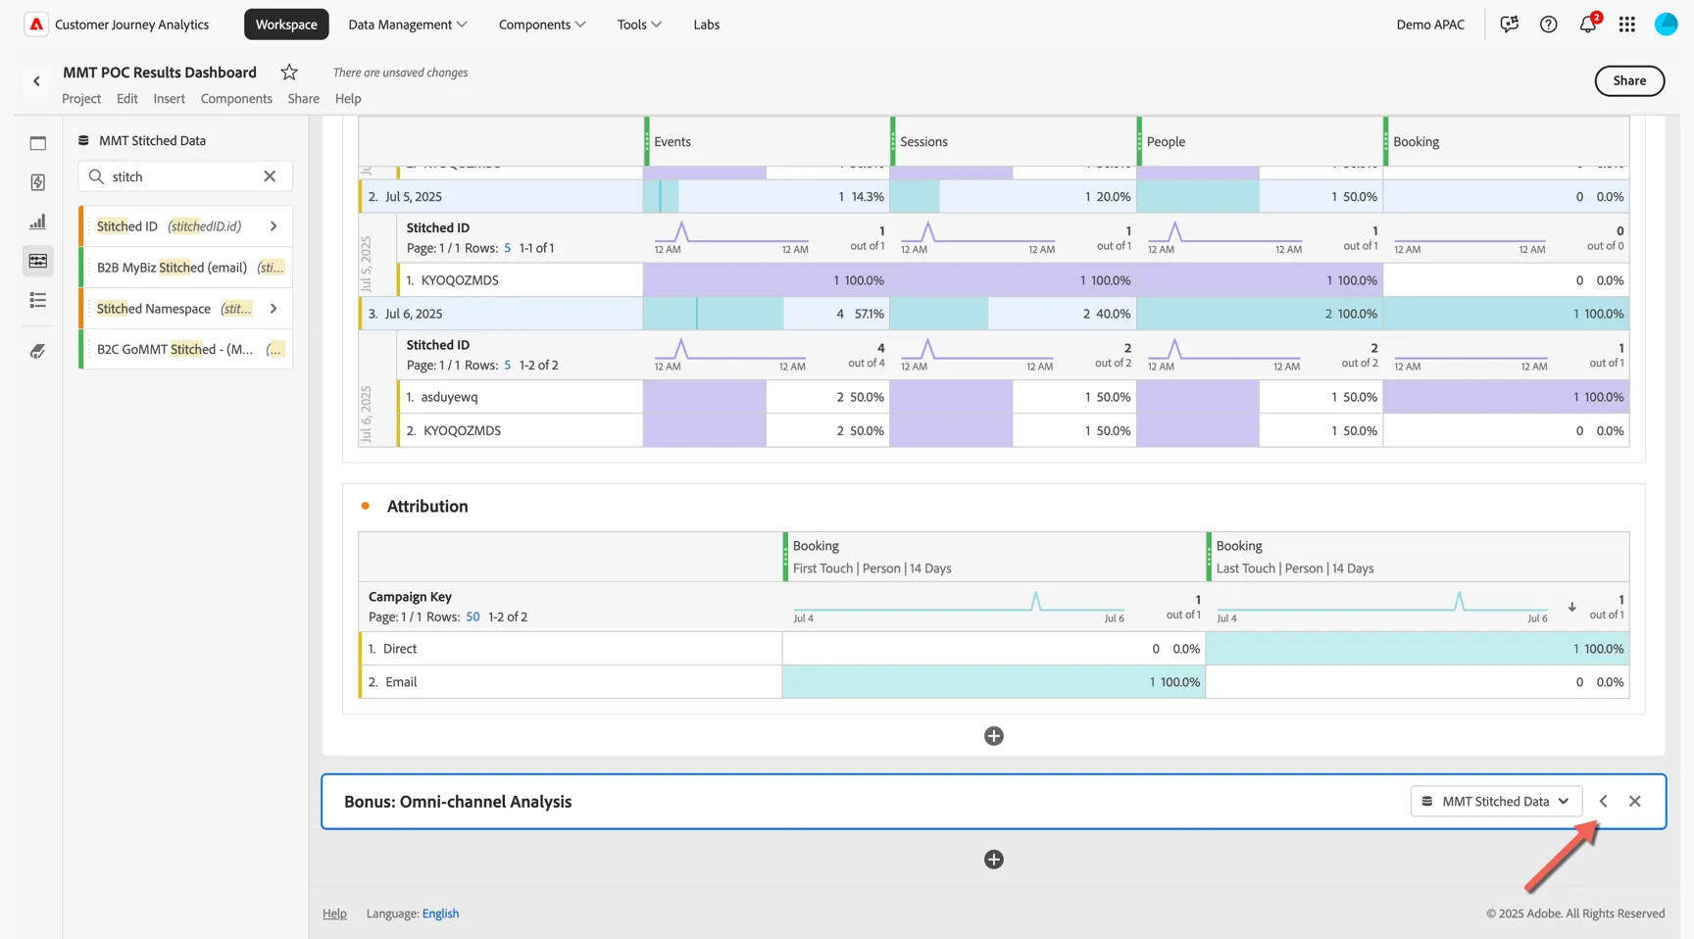Viewport: 1694px width, 939px height.
Task: Open the user profile avatar
Action: click(x=1666, y=25)
